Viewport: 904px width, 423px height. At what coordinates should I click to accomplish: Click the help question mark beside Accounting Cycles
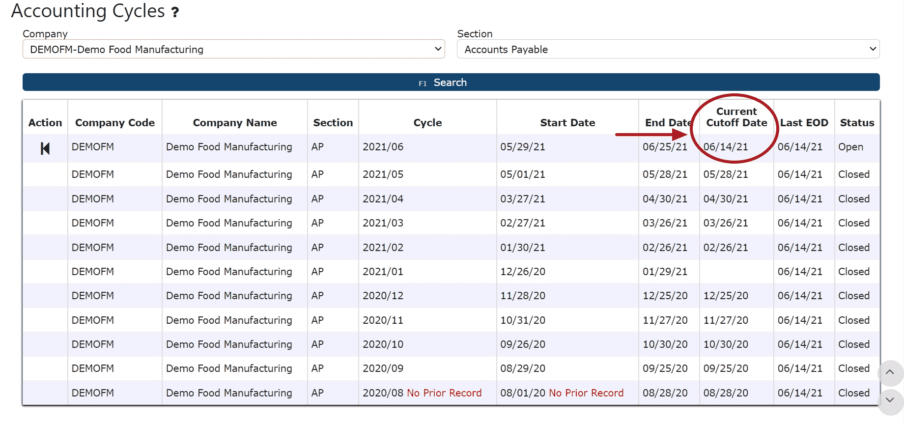(x=175, y=12)
